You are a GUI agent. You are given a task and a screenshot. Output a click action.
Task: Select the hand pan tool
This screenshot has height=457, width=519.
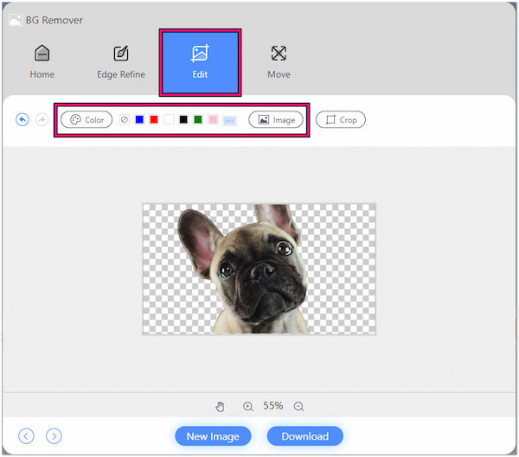(221, 406)
